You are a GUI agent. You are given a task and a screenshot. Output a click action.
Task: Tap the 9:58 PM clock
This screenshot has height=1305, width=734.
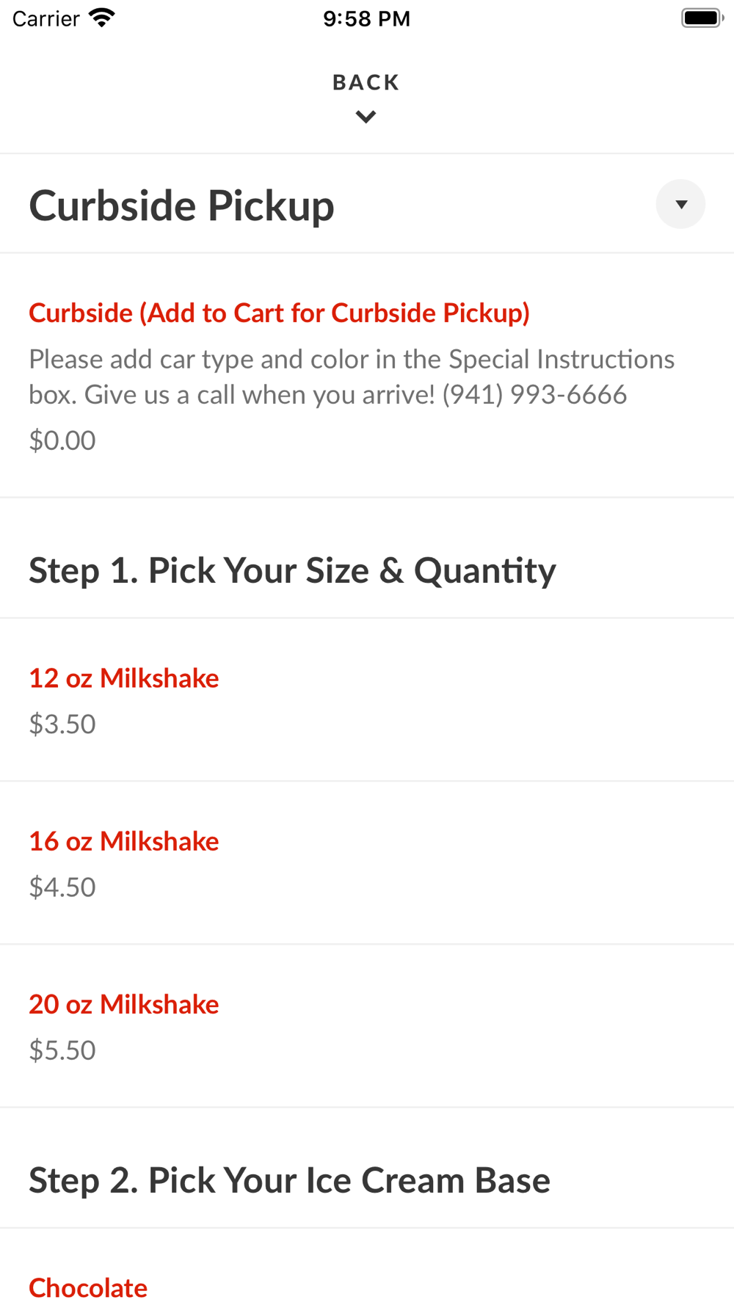tap(366, 18)
